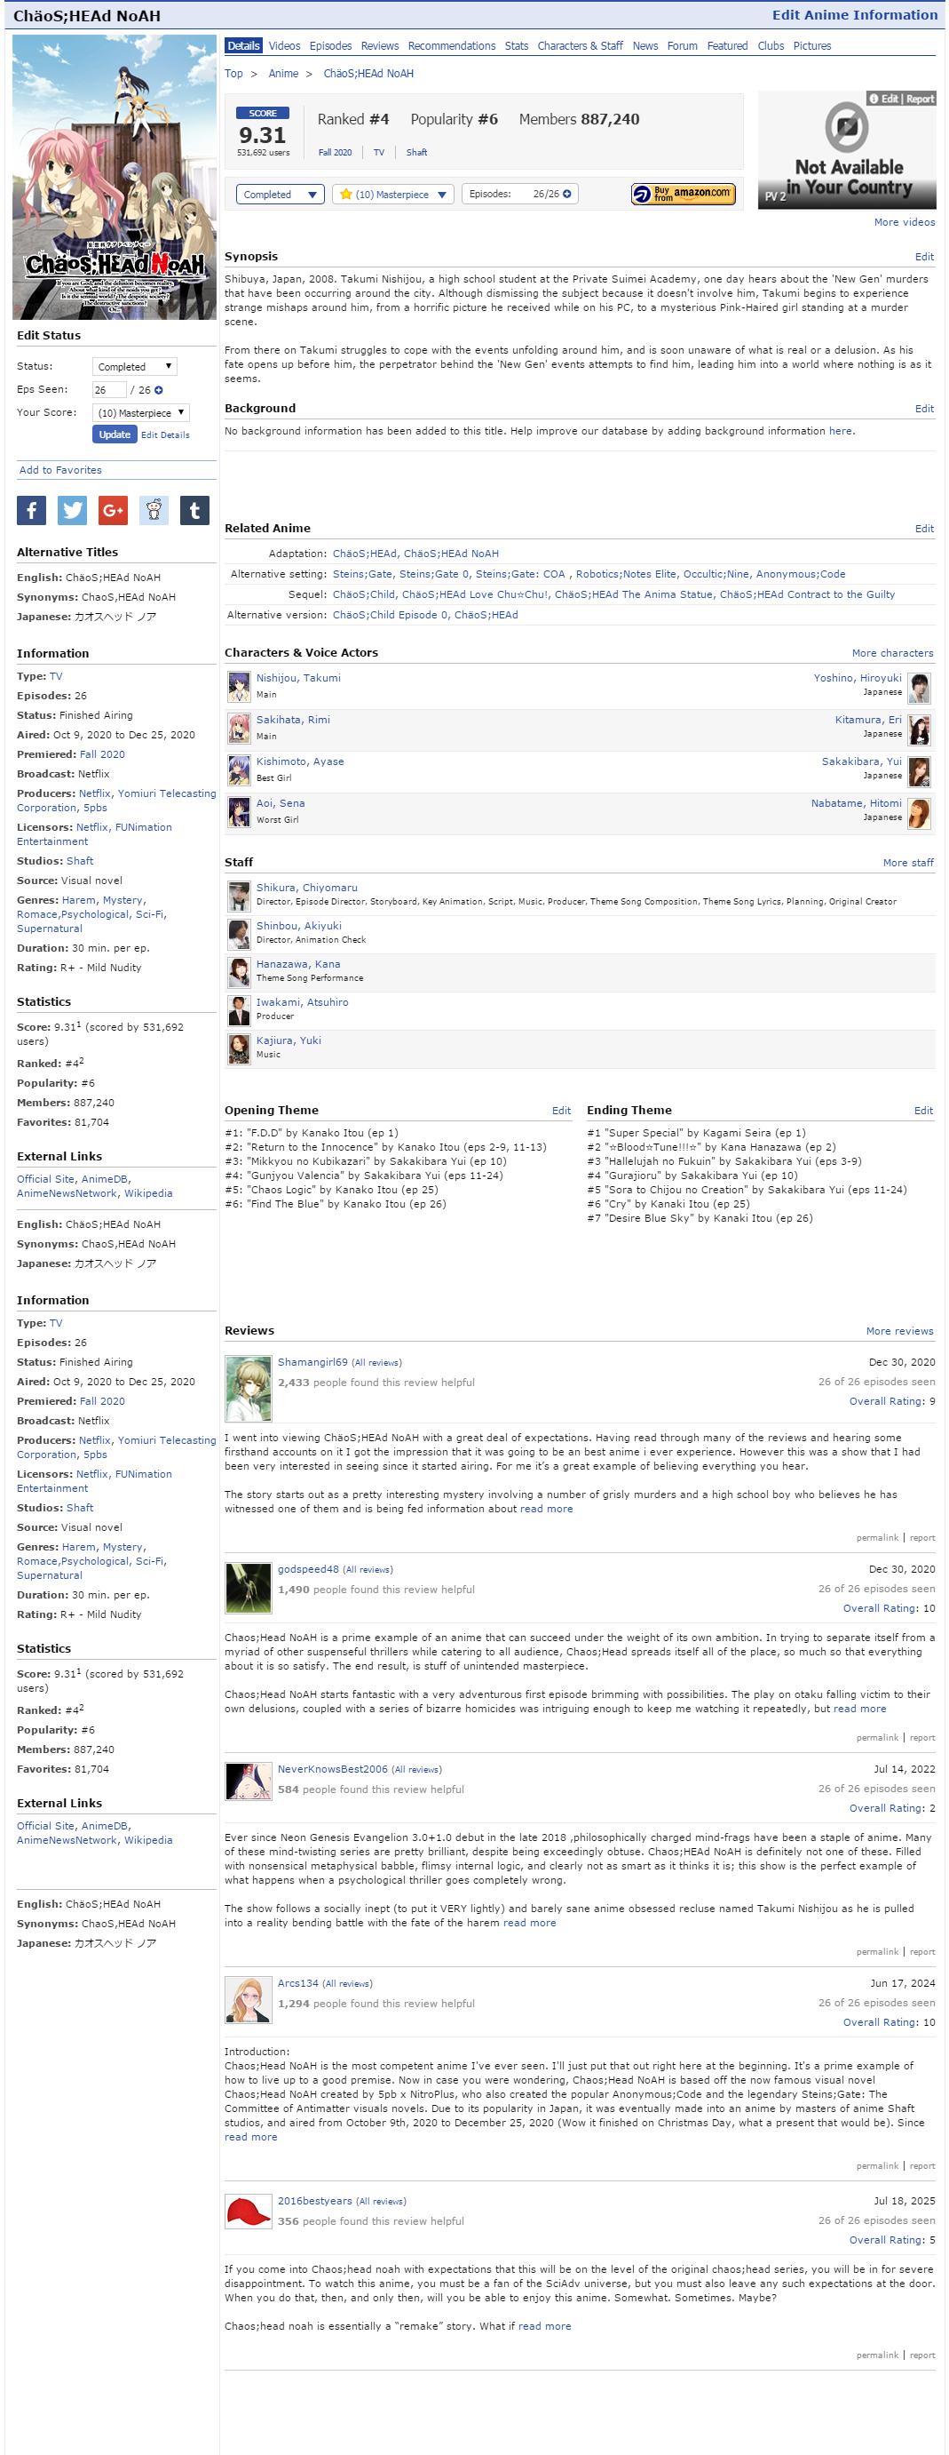This screenshot has height=2455, width=949.
Task: Open Sakihata, Rimi character thumbnail
Action: (x=239, y=728)
